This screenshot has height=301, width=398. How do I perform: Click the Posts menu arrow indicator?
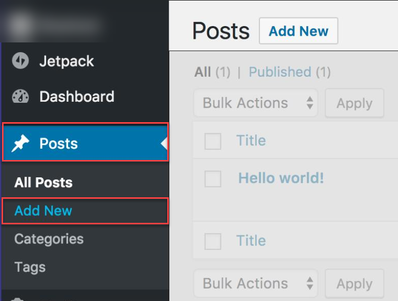[164, 144]
